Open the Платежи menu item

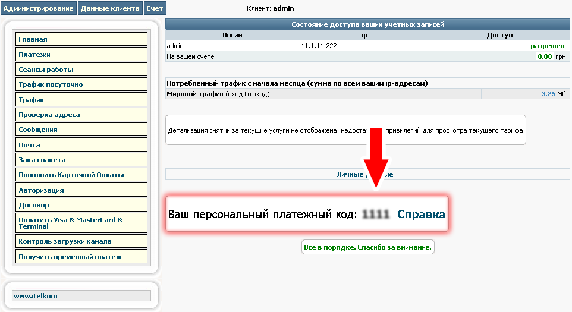click(81, 54)
